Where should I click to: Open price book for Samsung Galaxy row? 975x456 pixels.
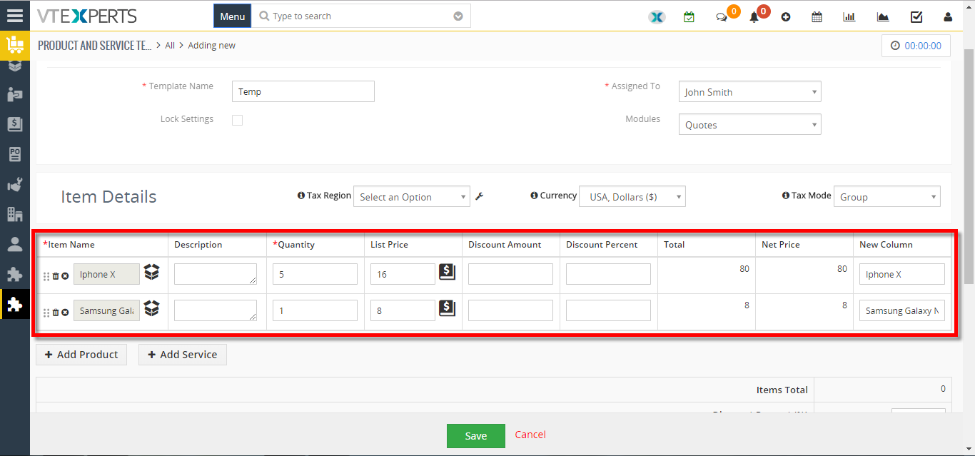pos(447,308)
